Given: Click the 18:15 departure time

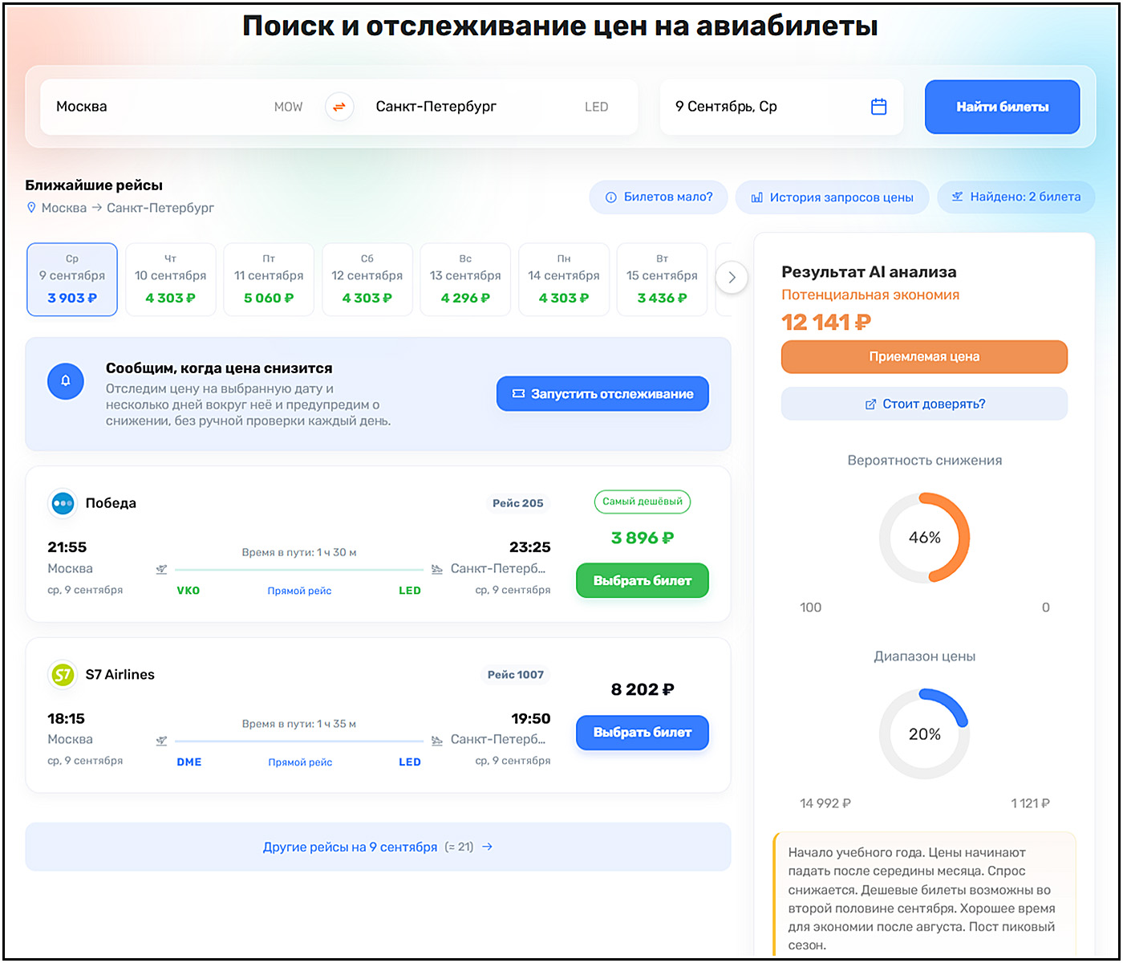Looking at the screenshot, I should coord(66,719).
